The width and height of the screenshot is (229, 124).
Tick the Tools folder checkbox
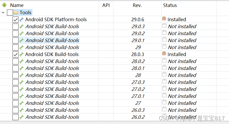10,12
